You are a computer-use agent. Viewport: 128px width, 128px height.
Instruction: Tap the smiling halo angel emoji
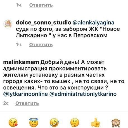(34, 122)
